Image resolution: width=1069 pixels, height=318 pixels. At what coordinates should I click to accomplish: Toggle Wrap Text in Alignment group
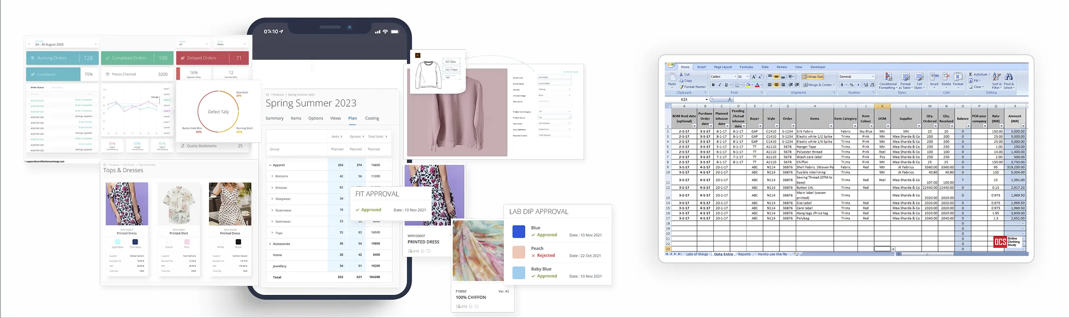813,77
